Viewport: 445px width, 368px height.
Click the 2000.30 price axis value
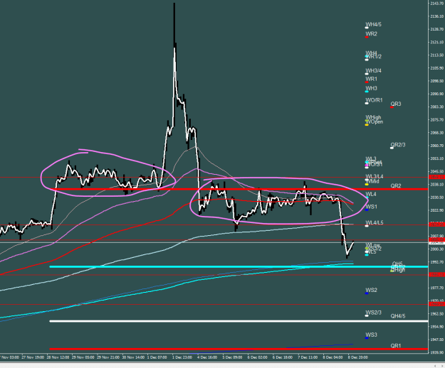437,249
